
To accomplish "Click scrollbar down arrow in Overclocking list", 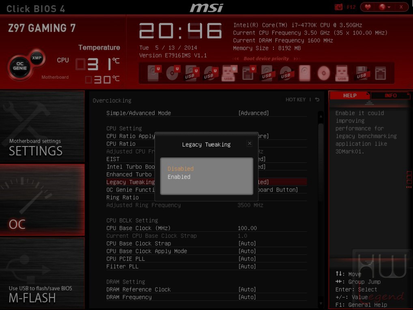I will coord(321,304).
